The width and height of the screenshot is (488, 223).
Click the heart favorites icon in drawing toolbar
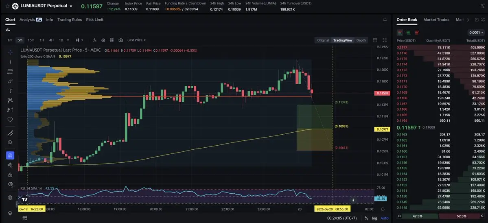10,119
